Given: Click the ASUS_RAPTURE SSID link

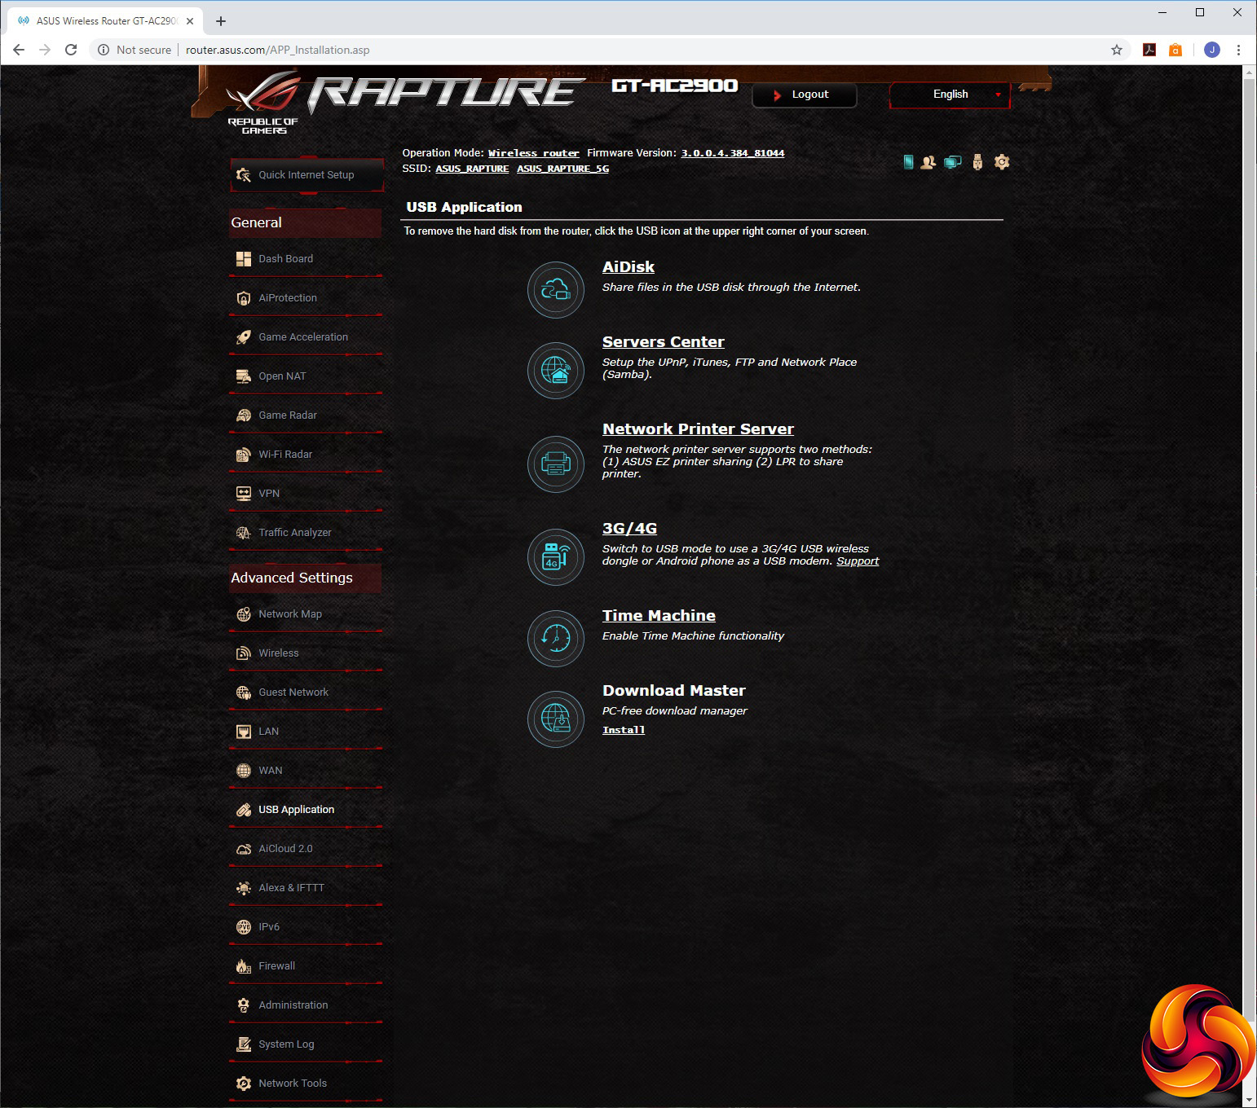Looking at the screenshot, I should [x=472, y=169].
